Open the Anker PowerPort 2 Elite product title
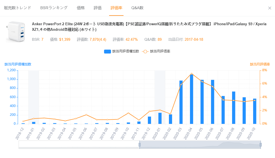The height and width of the screenshot is (158, 275). coord(149,27)
